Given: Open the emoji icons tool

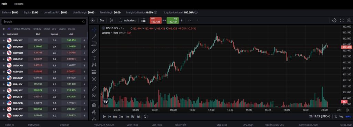Looking at the screenshot, I should click(94, 79).
